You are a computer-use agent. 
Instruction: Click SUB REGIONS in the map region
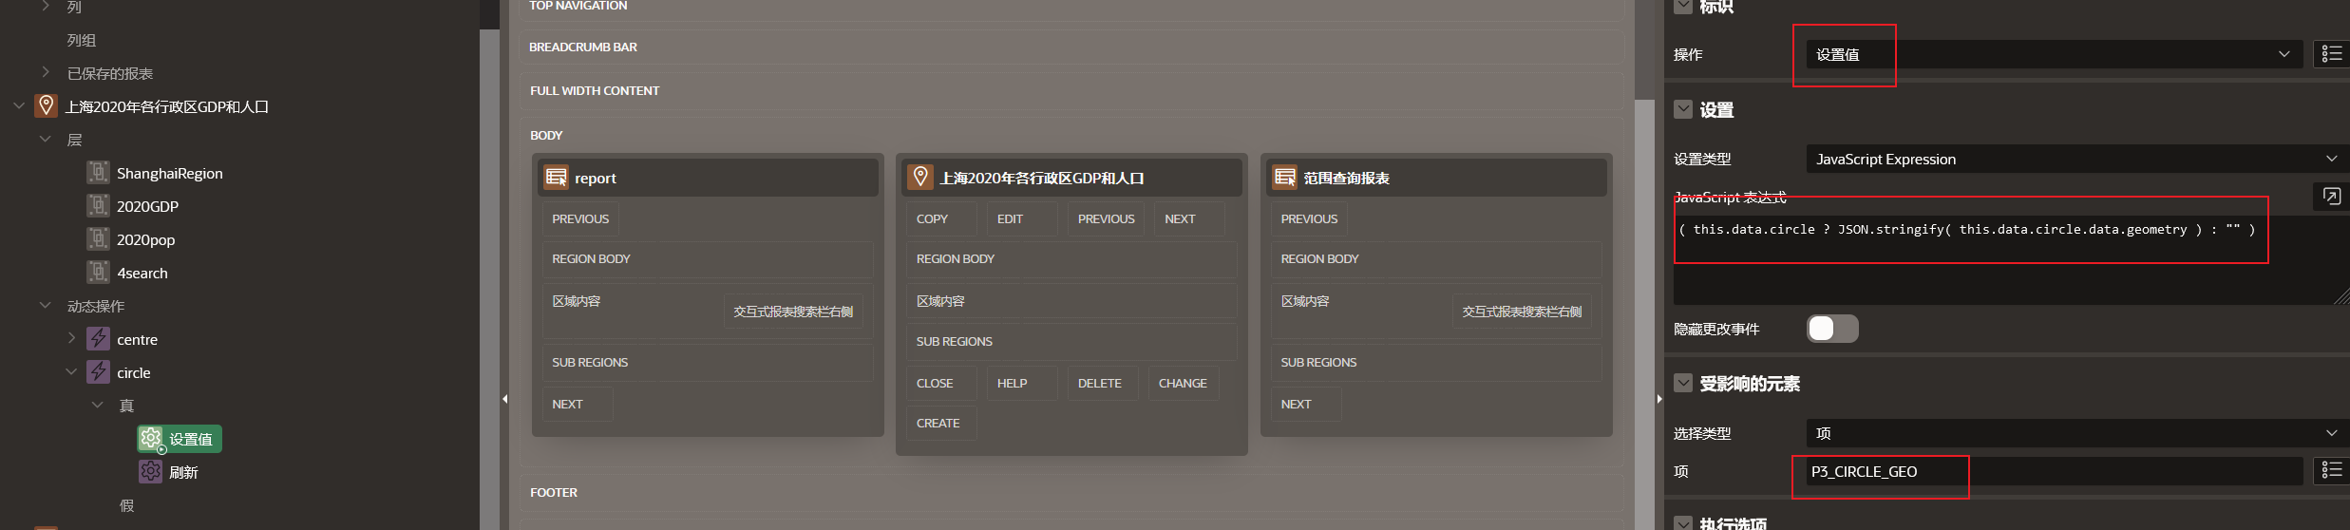pos(1071,341)
